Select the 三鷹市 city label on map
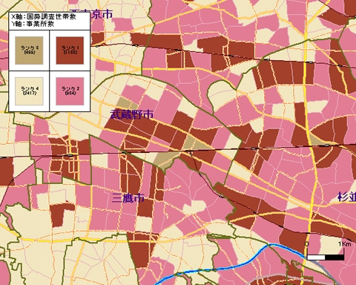This screenshot has height=285, width=356. pyautogui.click(x=128, y=198)
